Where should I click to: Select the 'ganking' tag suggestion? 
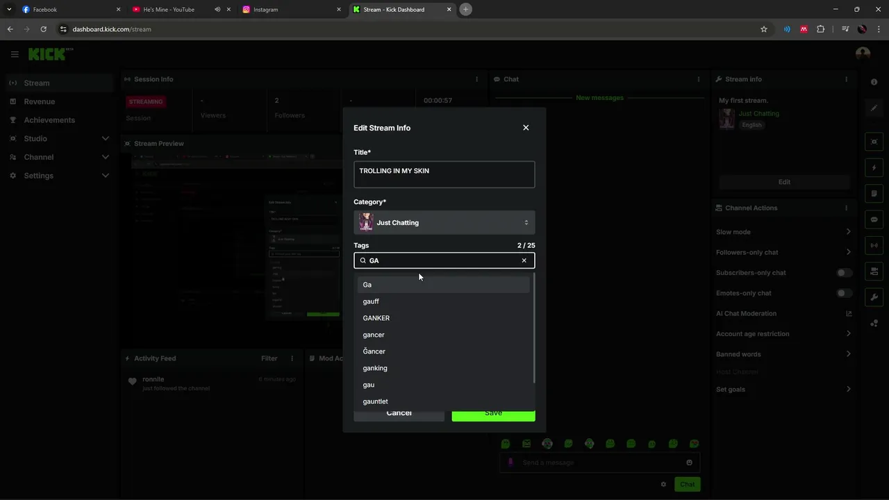[443, 368]
